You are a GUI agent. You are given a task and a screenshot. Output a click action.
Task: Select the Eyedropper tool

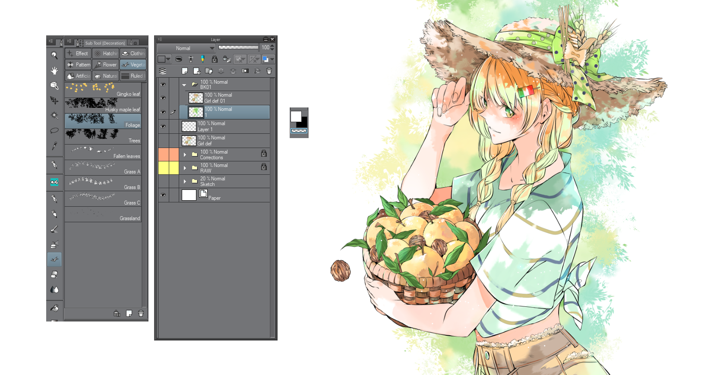[x=54, y=146]
